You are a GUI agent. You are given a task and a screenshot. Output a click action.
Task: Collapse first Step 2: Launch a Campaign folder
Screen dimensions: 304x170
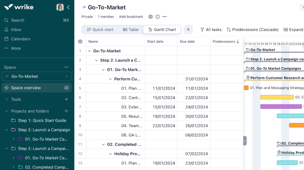point(7,130)
